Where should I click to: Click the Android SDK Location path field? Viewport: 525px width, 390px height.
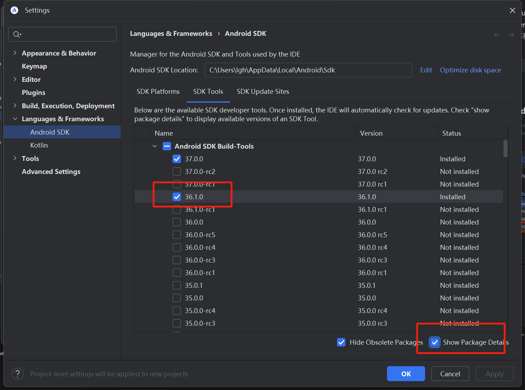pyautogui.click(x=308, y=70)
